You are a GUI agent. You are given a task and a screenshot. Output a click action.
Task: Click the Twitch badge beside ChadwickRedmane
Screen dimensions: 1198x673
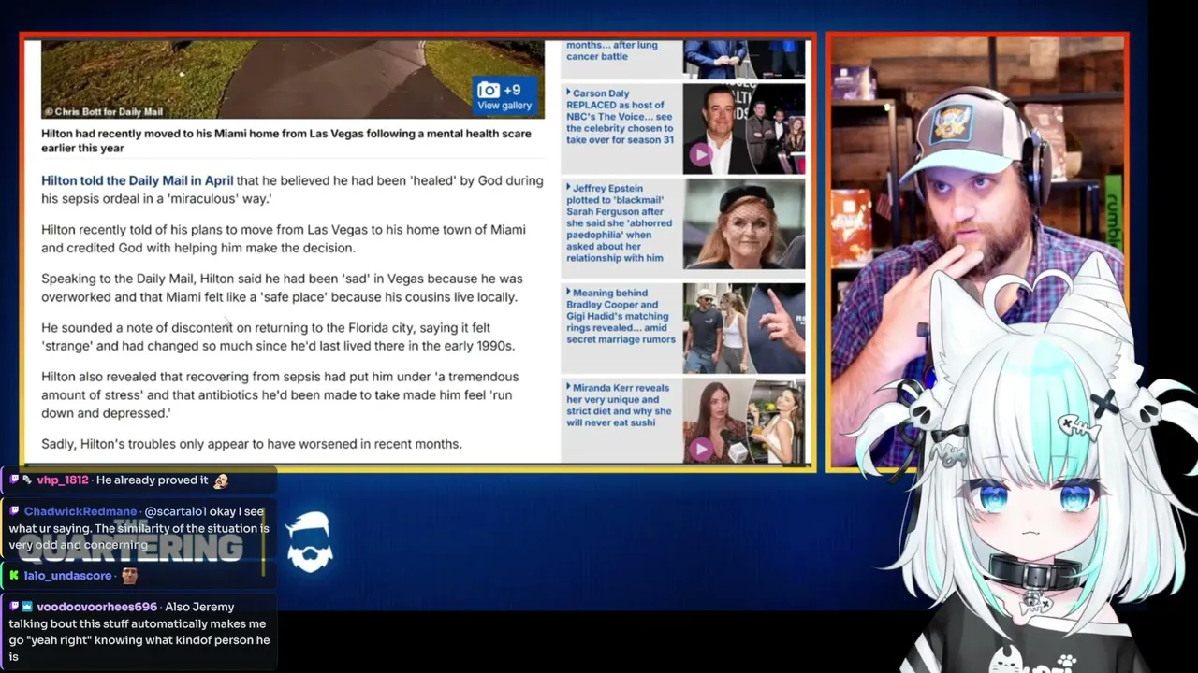tap(14, 511)
